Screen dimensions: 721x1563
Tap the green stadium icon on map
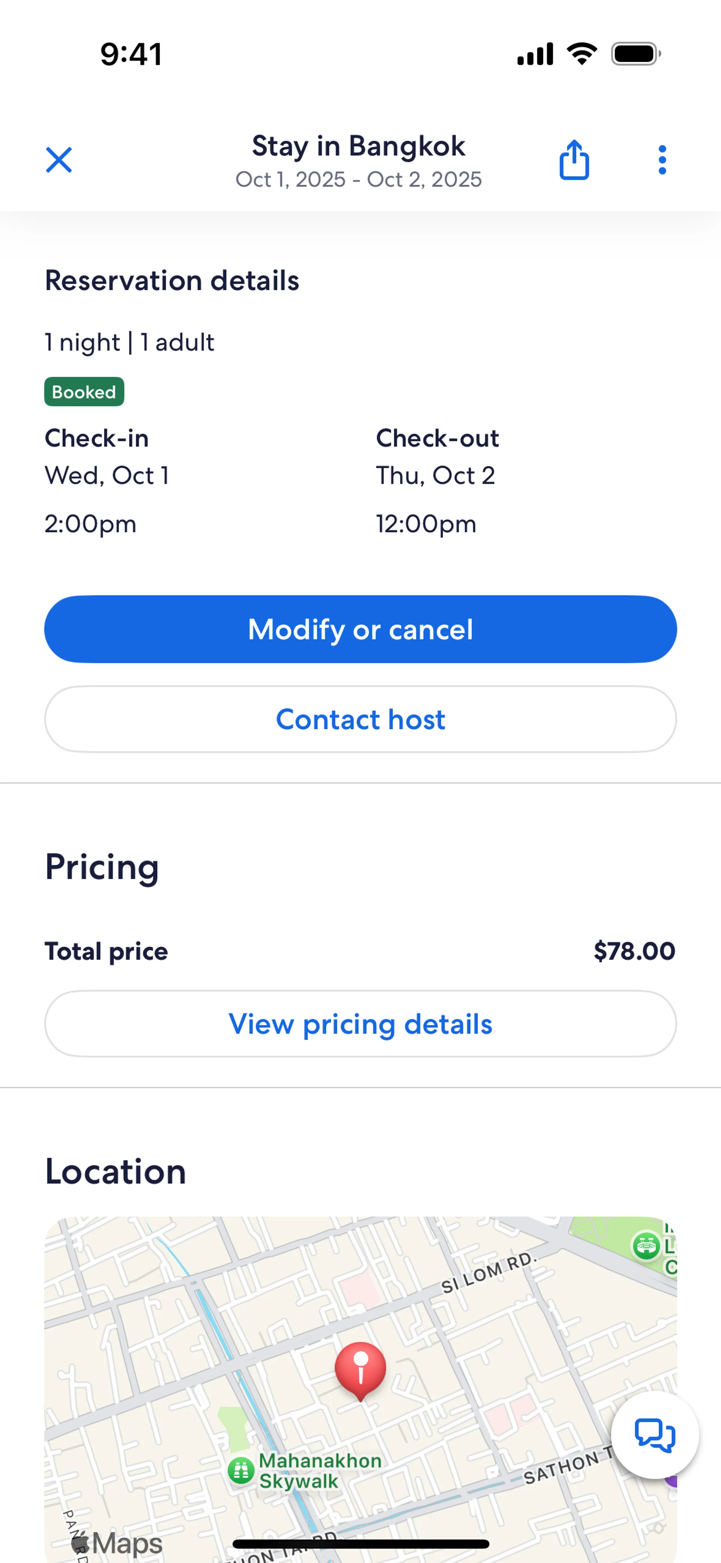pyautogui.click(x=646, y=1246)
